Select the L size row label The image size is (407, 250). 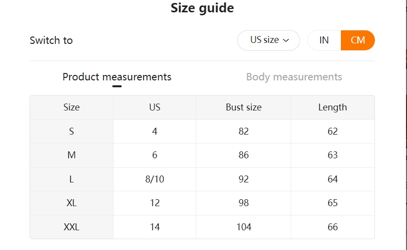tap(72, 179)
